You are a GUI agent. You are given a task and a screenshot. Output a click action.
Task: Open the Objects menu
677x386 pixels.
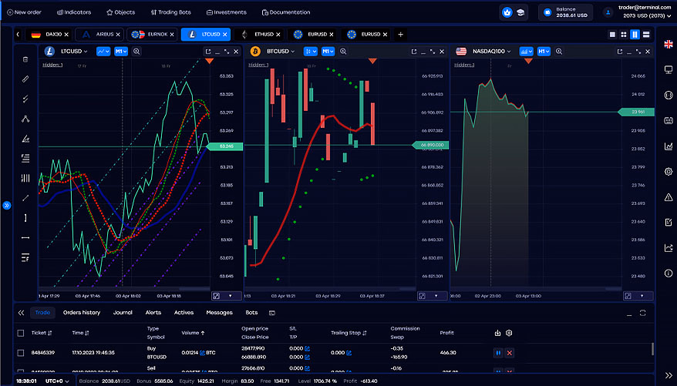[x=120, y=12]
